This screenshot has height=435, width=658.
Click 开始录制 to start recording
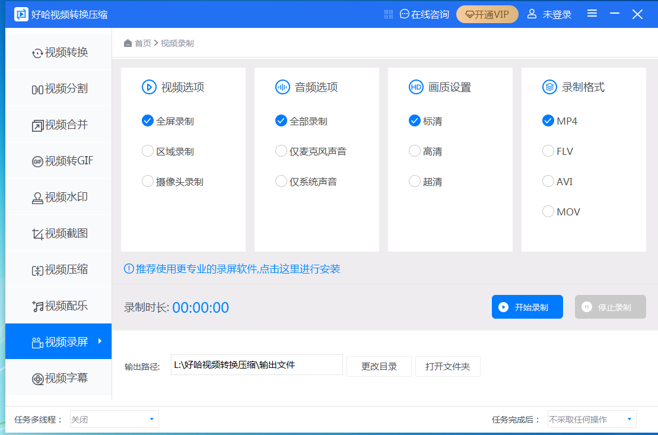point(527,307)
